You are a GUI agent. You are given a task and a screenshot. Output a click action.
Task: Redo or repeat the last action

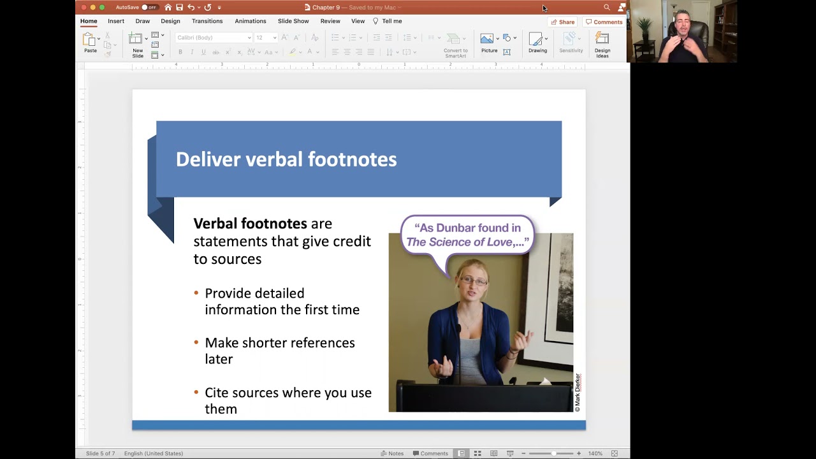pos(208,8)
